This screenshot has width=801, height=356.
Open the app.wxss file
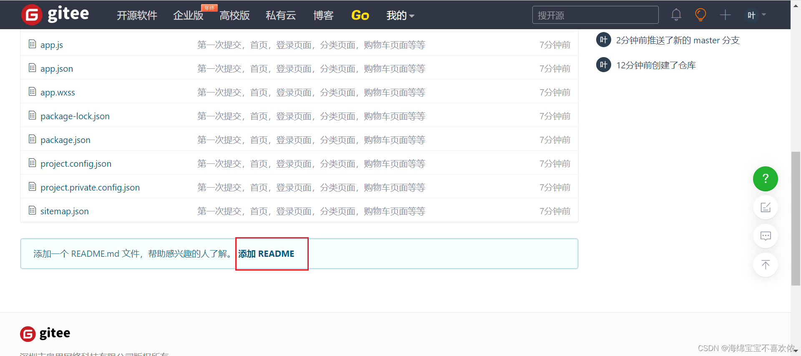click(x=58, y=93)
